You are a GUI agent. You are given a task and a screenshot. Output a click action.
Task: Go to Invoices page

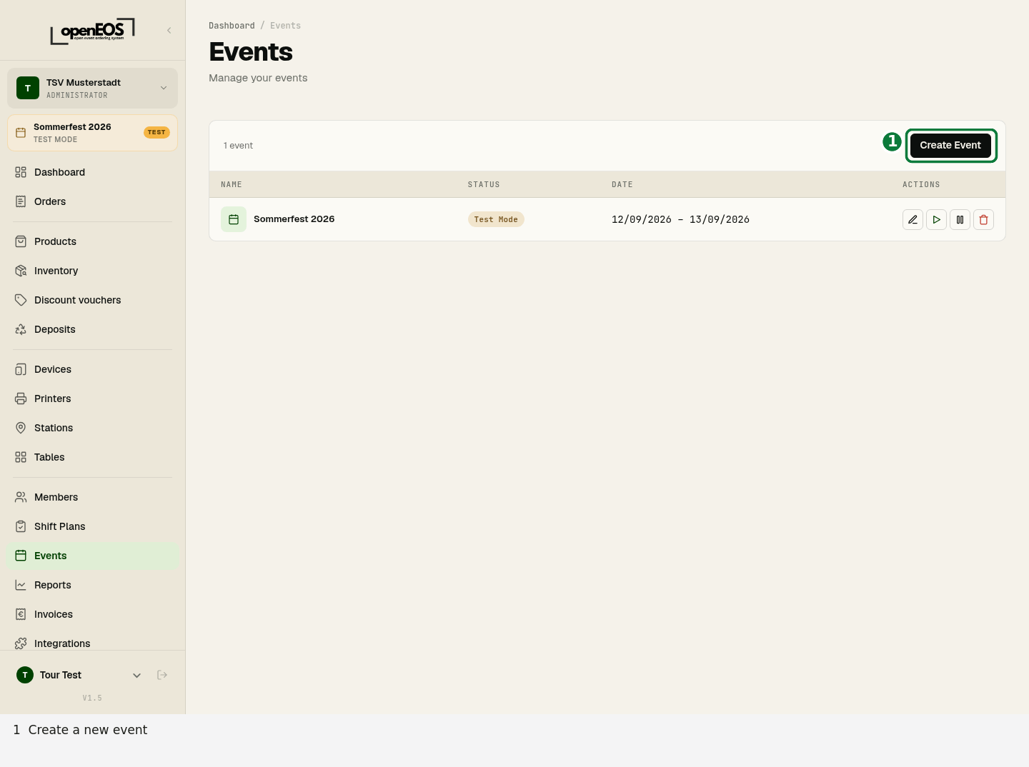click(x=92, y=614)
